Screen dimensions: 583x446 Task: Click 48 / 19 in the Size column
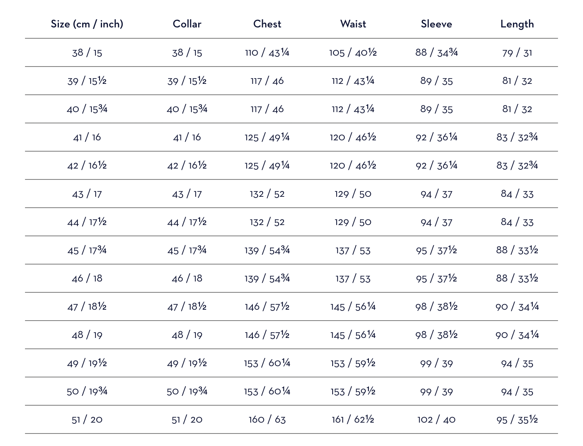pos(87,335)
